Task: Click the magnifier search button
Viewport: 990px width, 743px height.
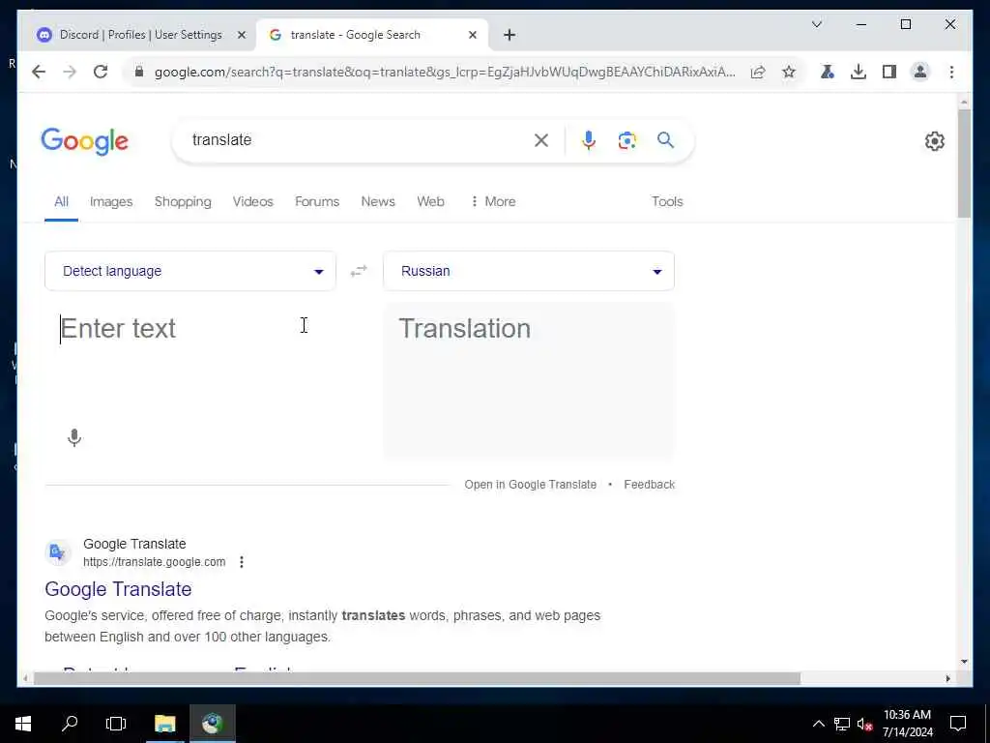Action: pos(665,140)
